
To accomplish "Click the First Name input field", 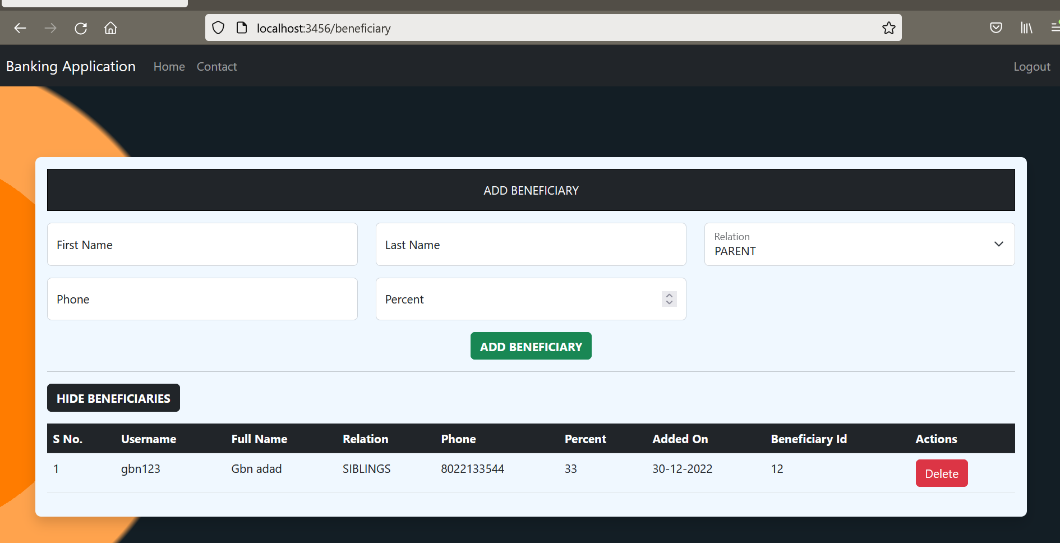I will tap(202, 244).
